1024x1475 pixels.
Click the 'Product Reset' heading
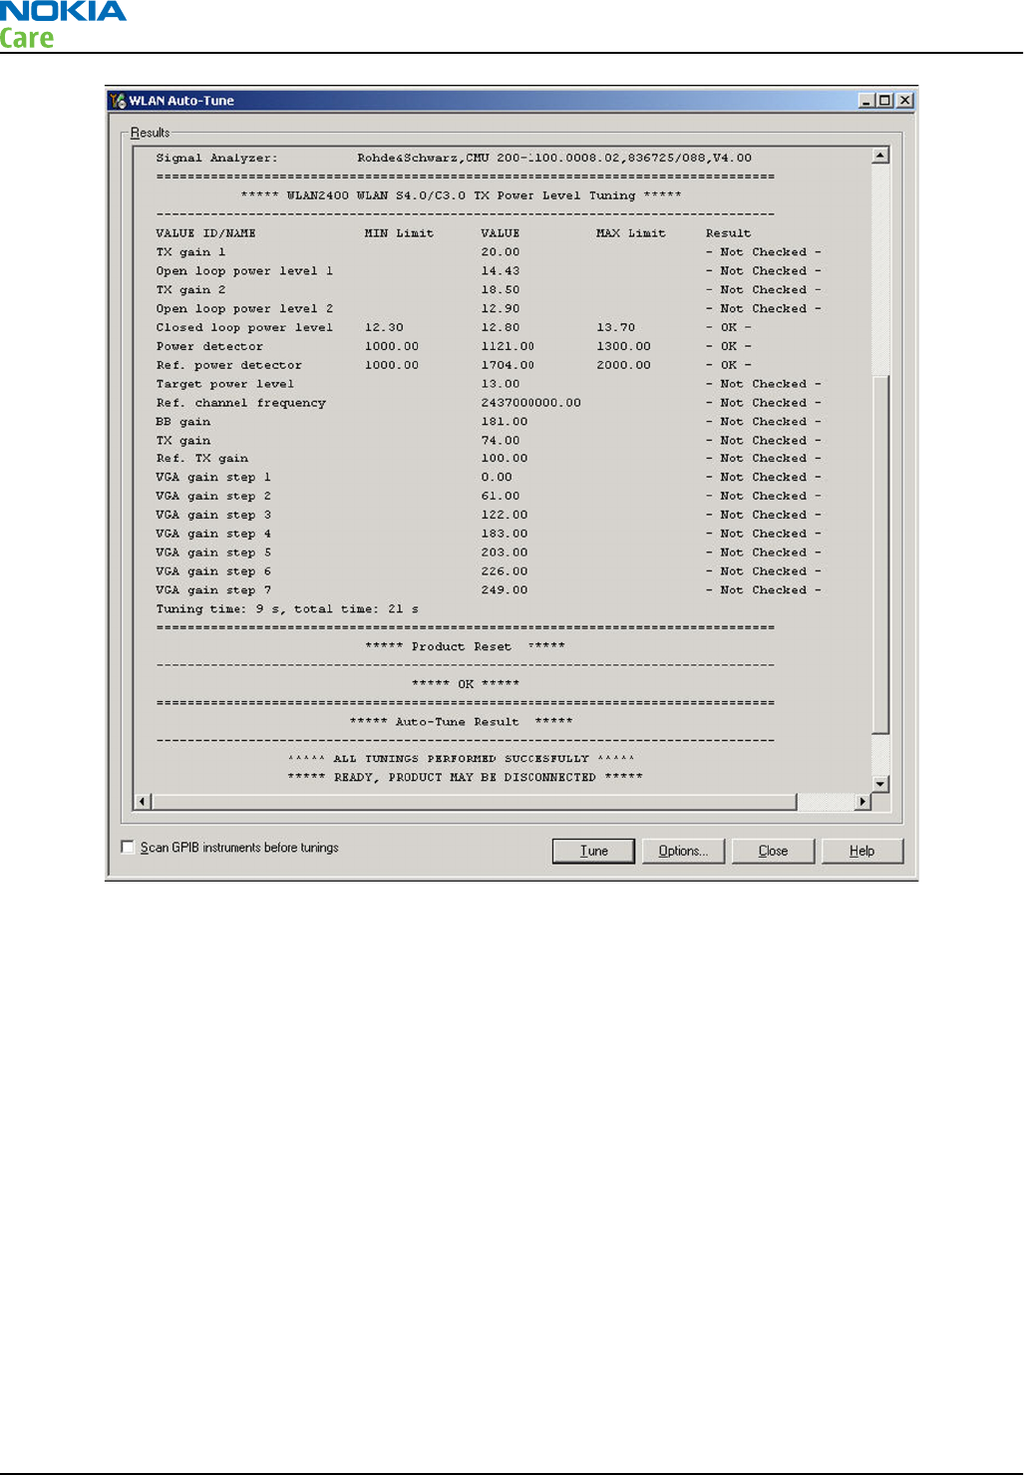click(x=465, y=646)
